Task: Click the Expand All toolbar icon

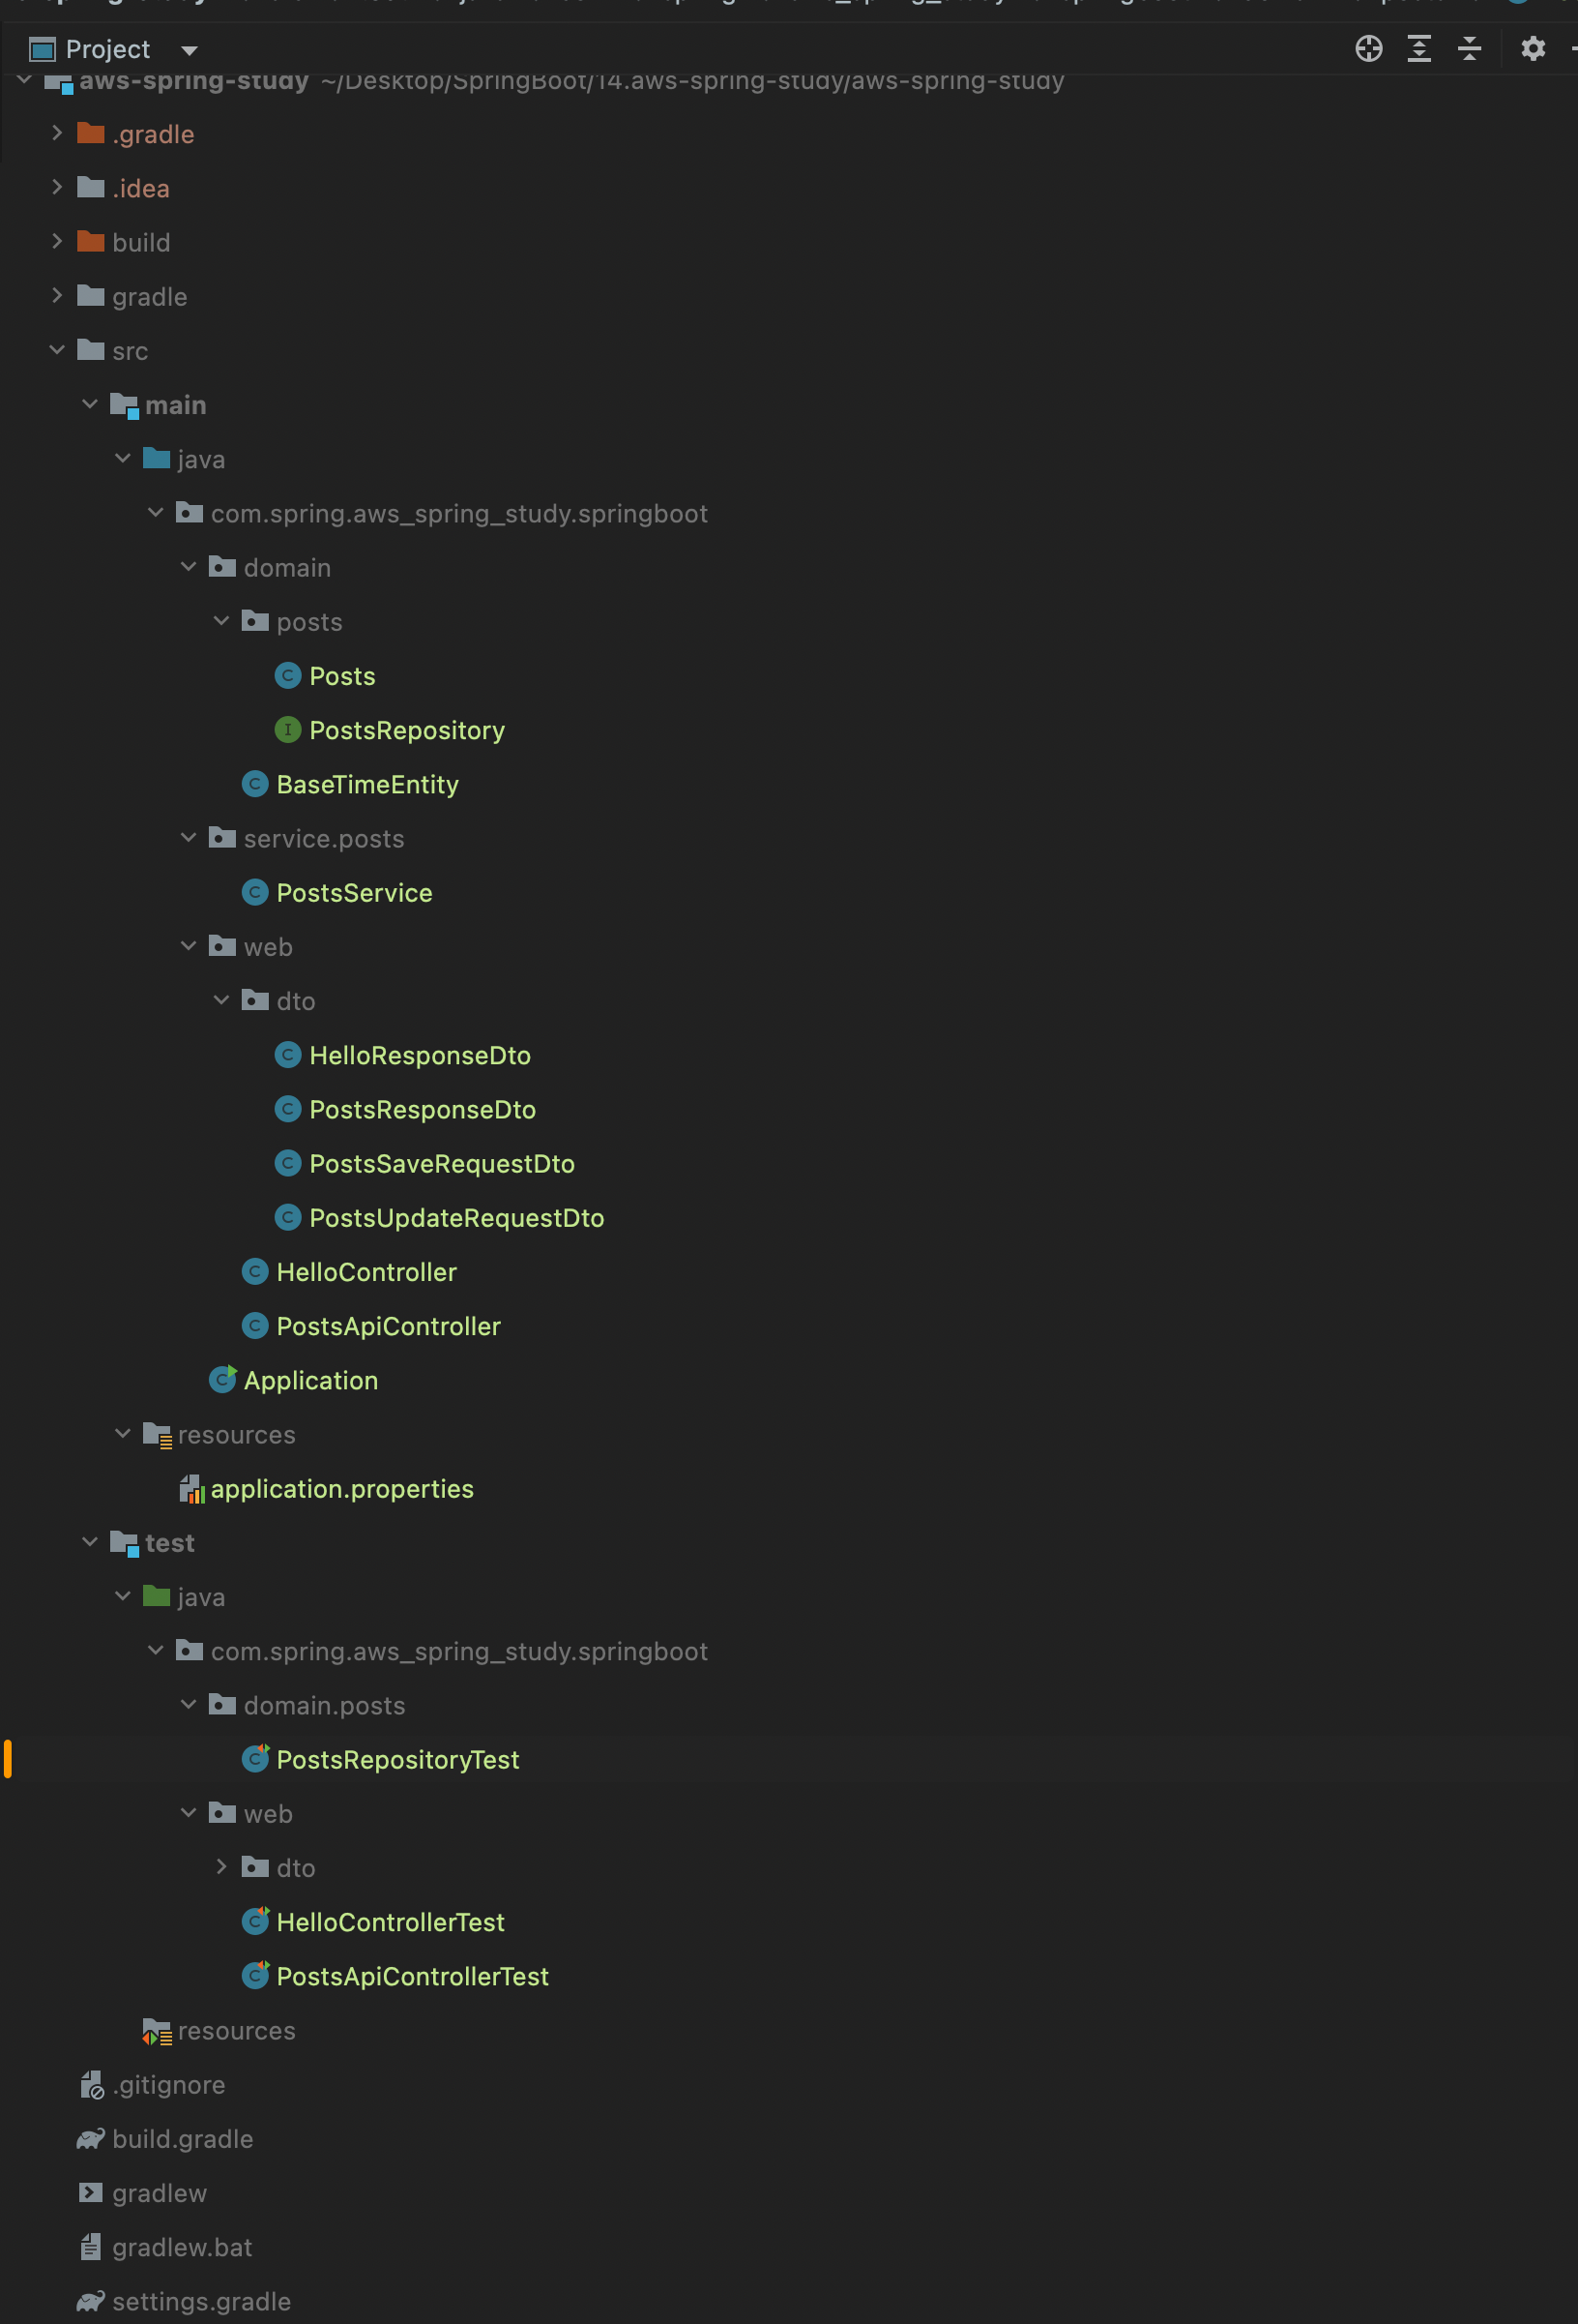Action: click(1419, 48)
